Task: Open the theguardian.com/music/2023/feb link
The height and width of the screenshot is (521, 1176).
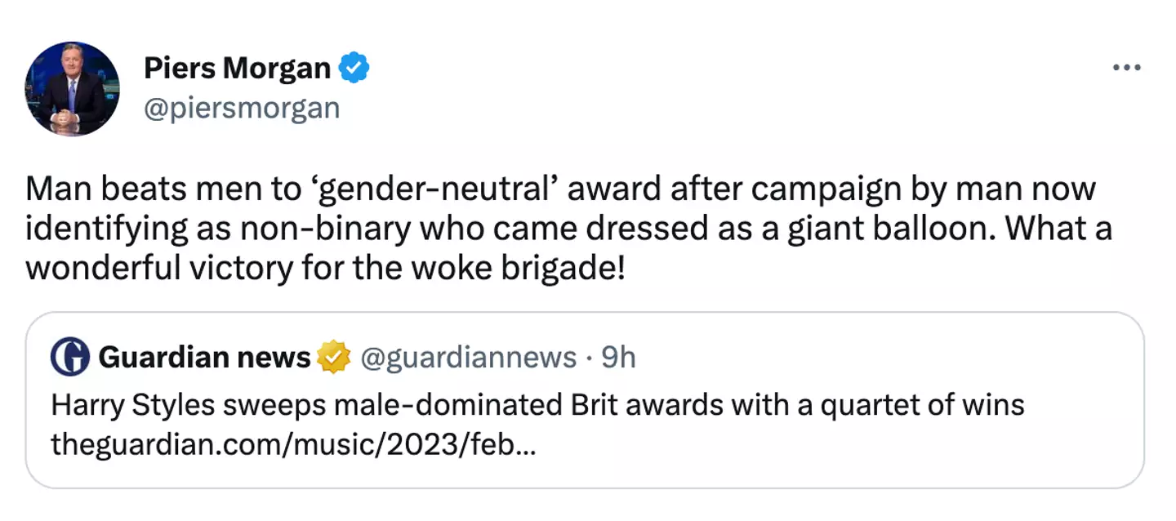Action: [293, 444]
